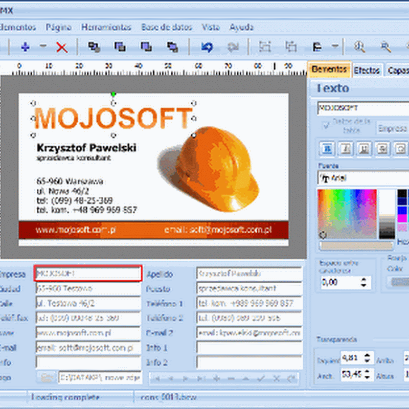
Task: Click the blue undo arrow icon
Action: click(207, 47)
